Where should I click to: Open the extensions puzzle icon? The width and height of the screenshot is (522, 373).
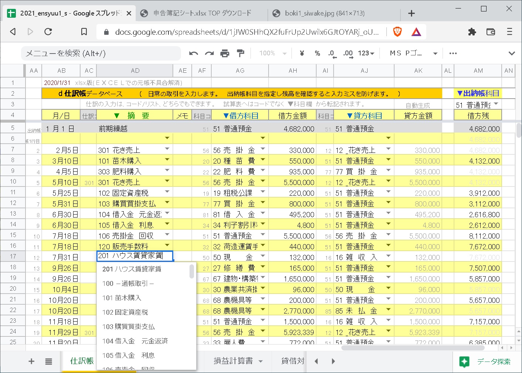472,32
